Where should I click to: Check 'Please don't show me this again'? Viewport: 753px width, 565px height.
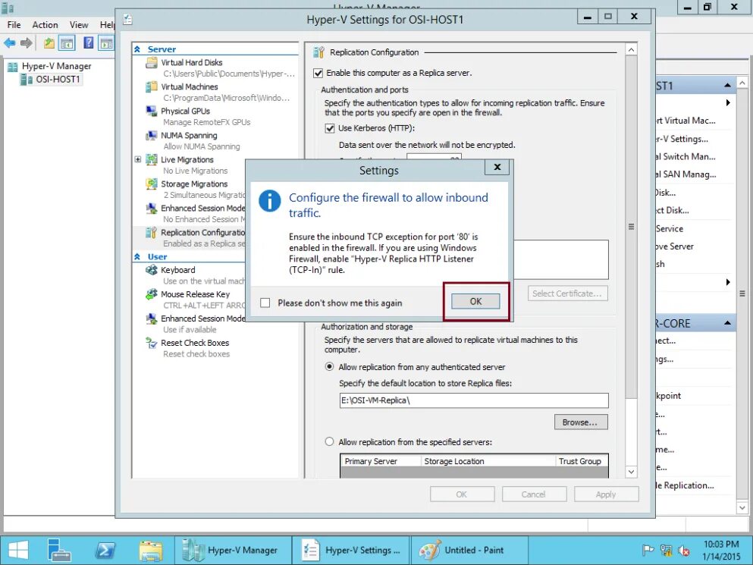point(265,303)
